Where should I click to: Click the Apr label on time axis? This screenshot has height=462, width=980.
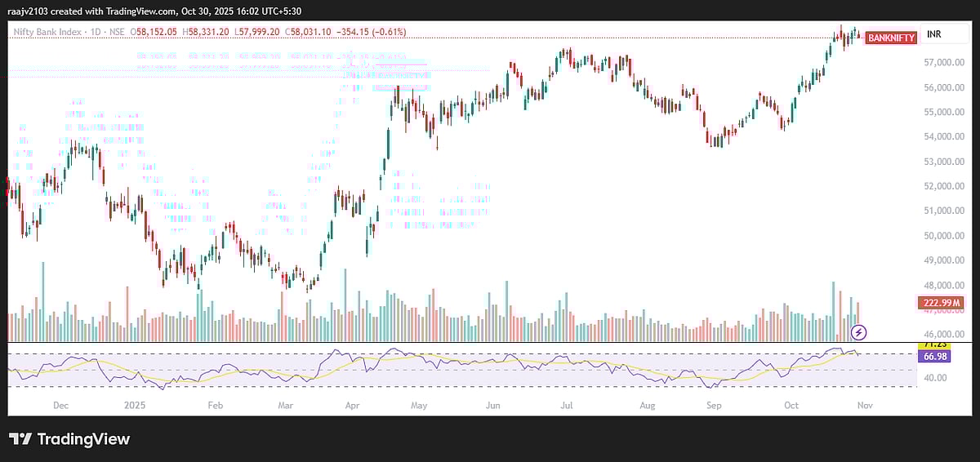click(352, 404)
